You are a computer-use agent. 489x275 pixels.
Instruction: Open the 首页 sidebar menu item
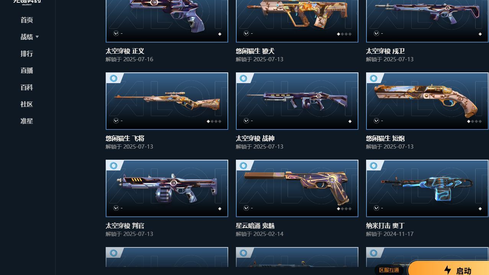coord(27,20)
